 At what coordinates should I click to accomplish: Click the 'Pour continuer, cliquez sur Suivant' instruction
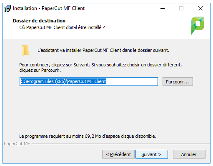point(100,67)
